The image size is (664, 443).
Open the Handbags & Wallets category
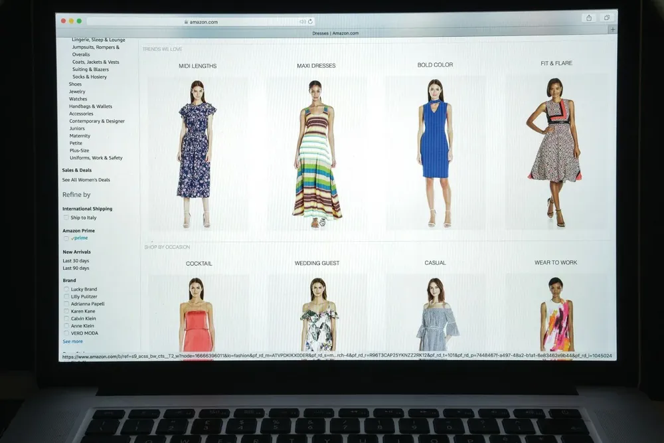90,106
